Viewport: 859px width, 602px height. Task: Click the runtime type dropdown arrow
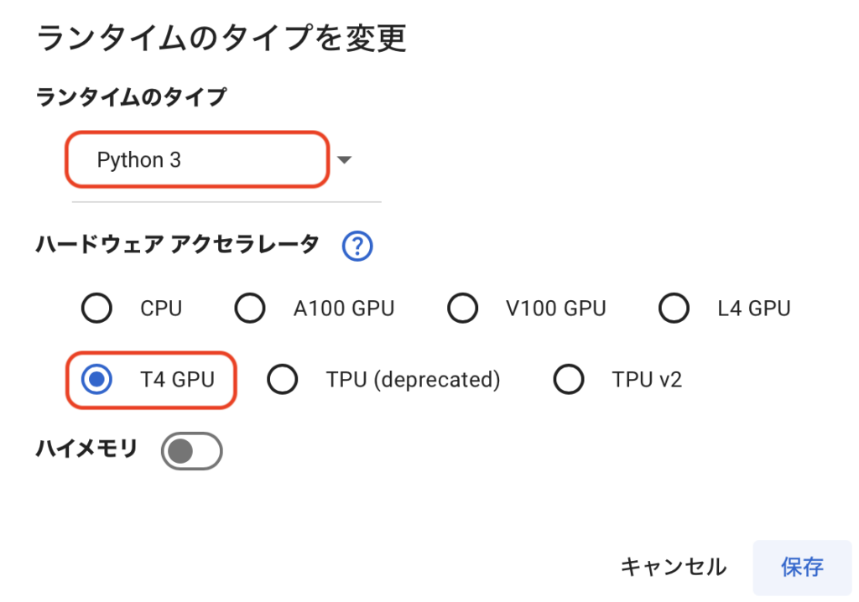pos(344,160)
